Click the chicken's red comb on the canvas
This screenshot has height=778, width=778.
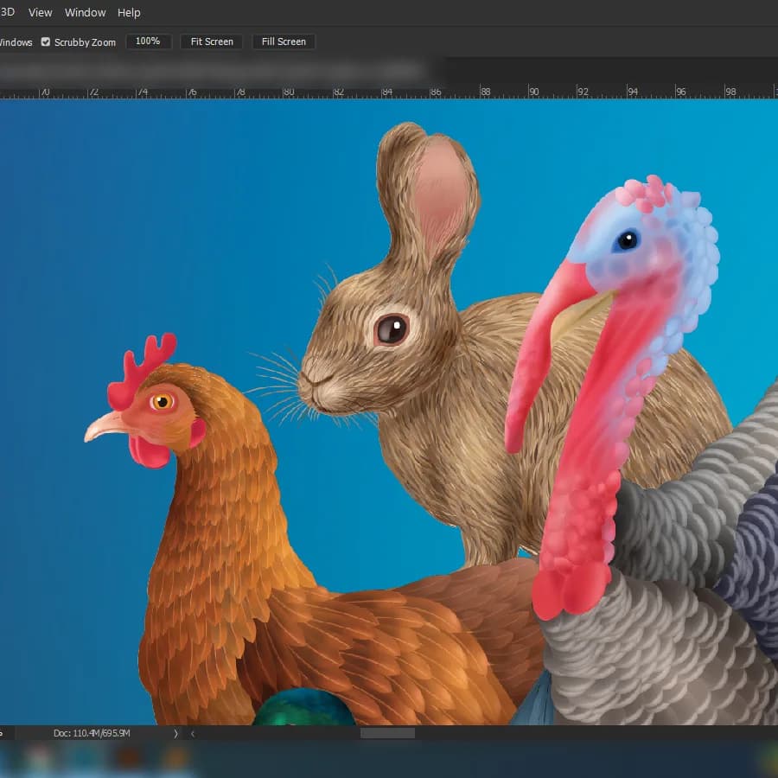(x=142, y=370)
